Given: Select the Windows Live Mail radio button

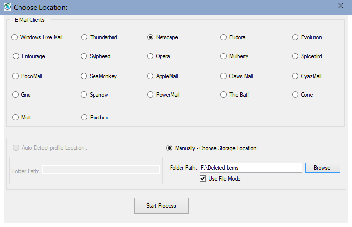Looking at the screenshot, I should pyautogui.click(x=15, y=37).
